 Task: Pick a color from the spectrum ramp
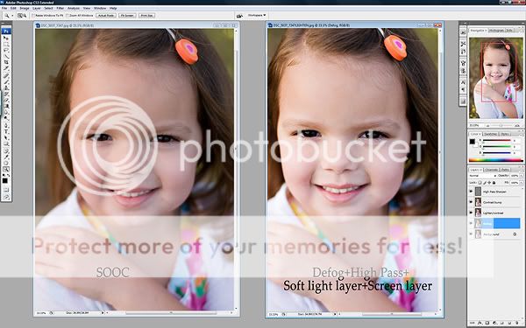pyautogui.click(x=496, y=160)
